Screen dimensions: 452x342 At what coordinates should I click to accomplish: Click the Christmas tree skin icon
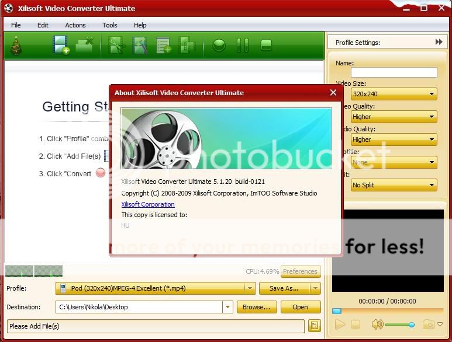[x=16, y=46]
